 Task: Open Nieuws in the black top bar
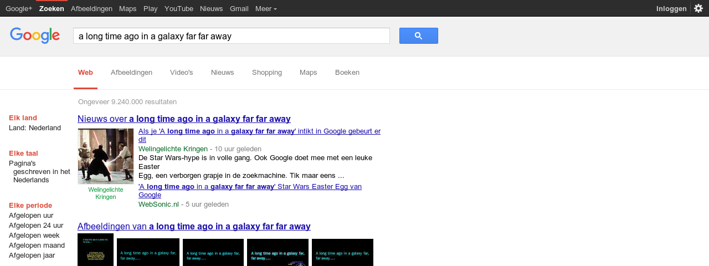coord(211,8)
